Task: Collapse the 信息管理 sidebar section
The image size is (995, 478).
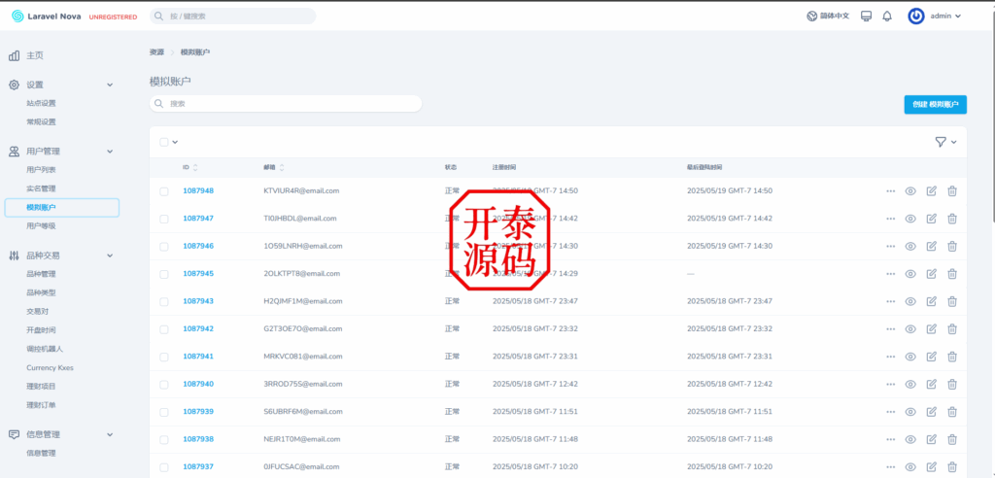Action: (109, 434)
